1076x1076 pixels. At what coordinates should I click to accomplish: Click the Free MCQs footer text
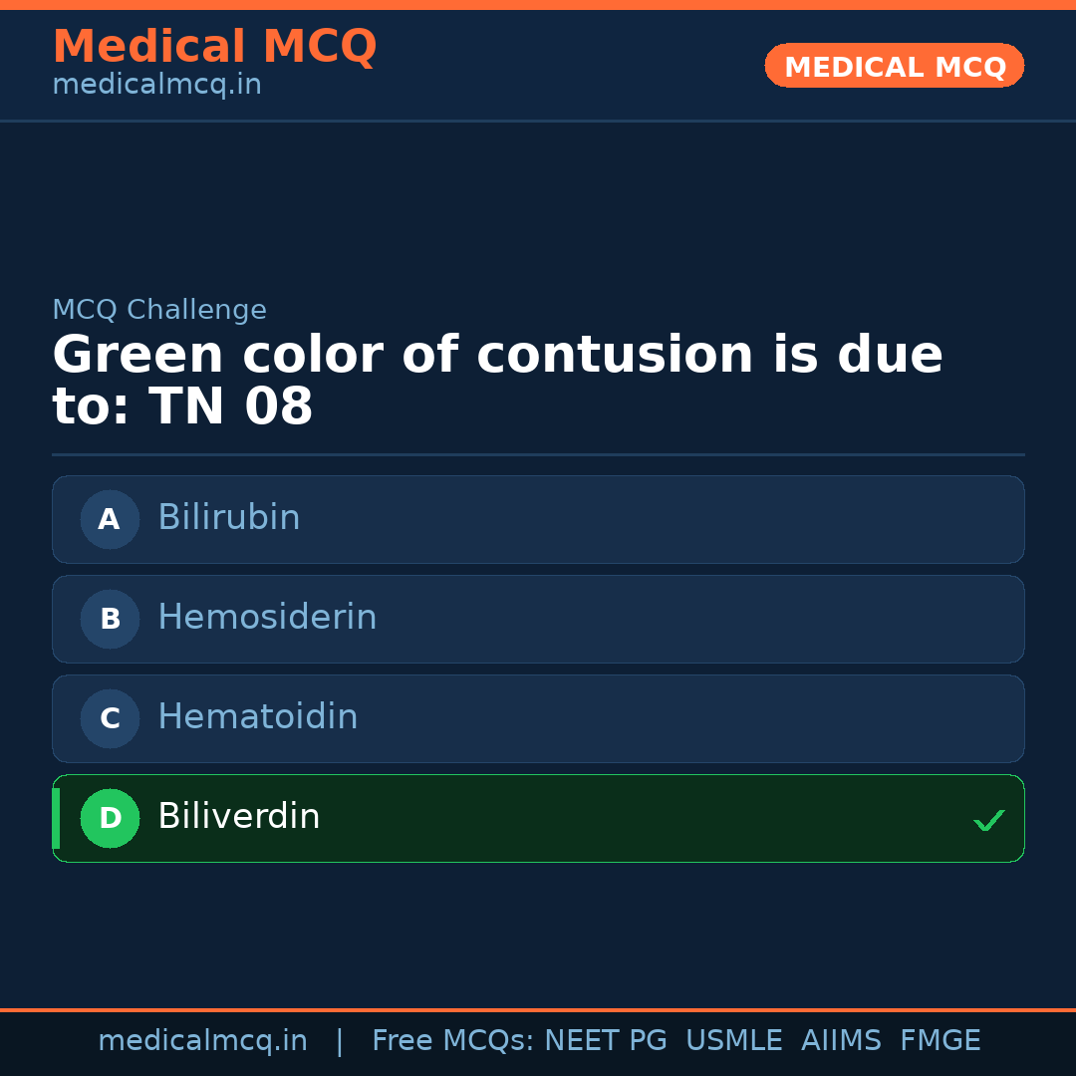(452, 1041)
